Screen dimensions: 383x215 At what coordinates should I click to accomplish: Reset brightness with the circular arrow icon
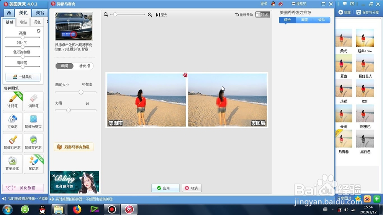click(38, 31)
